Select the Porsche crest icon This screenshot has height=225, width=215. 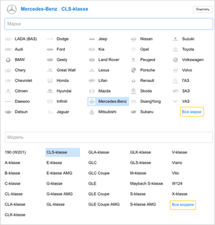point(134,70)
